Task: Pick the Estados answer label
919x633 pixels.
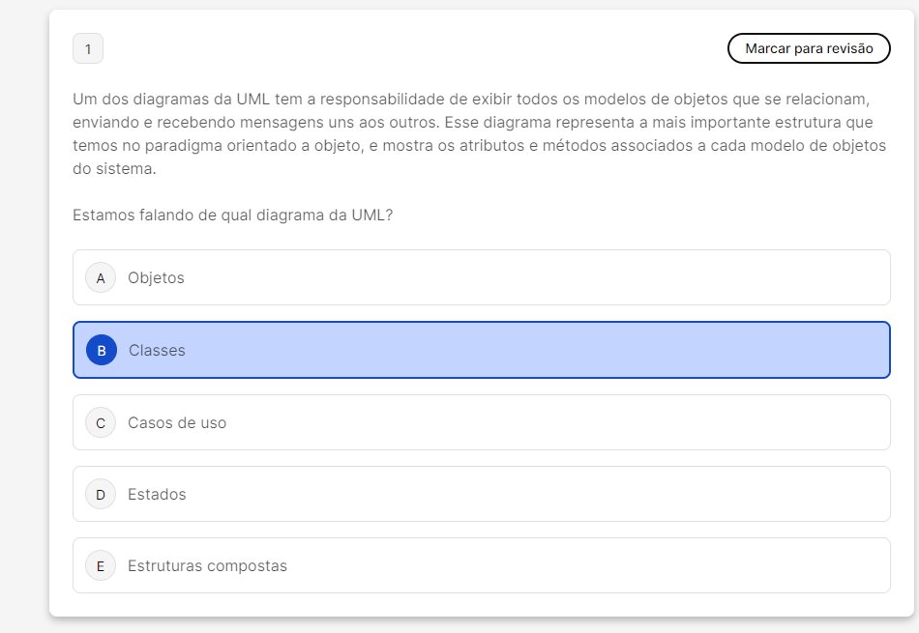Action: tap(157, 495)
